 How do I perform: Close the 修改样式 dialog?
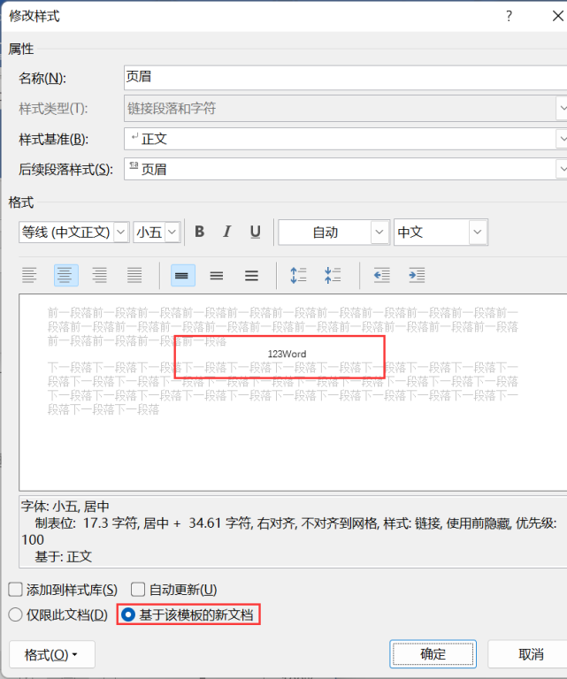click(557, 17)
